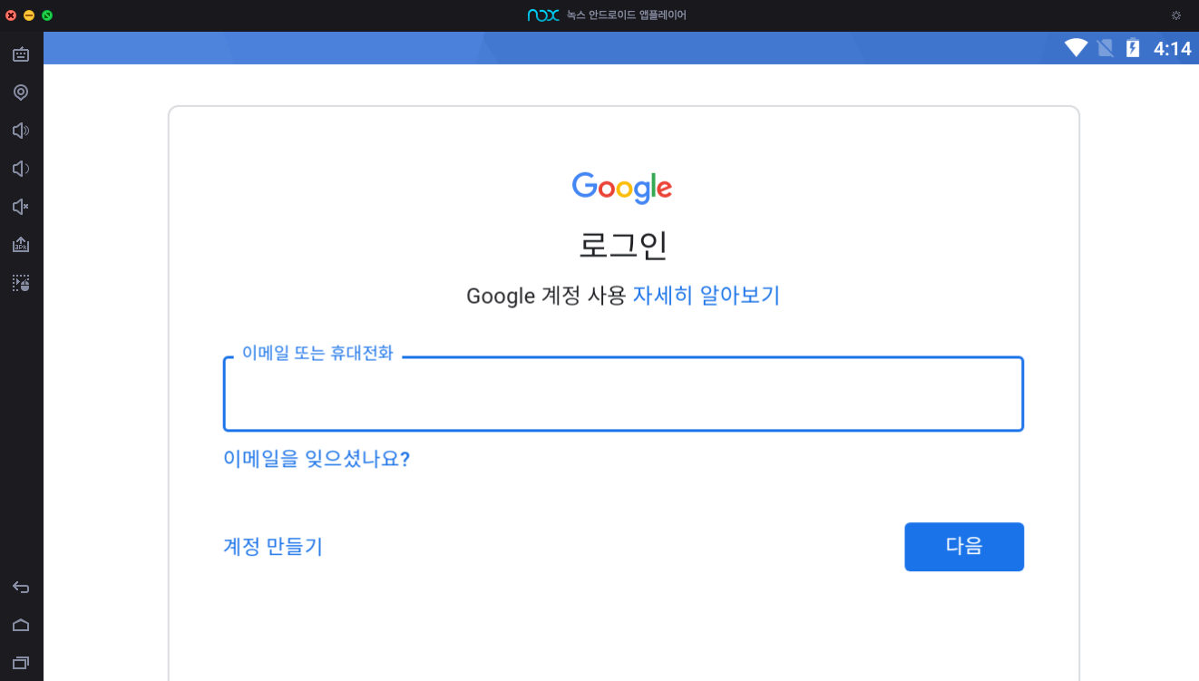This screenshot has width=1199, height=681.
Task: Close the Nox window with the red button
Action: (11, 15)
